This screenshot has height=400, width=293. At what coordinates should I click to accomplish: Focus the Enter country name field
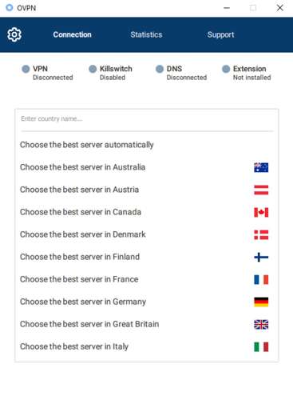click(147, 118)
